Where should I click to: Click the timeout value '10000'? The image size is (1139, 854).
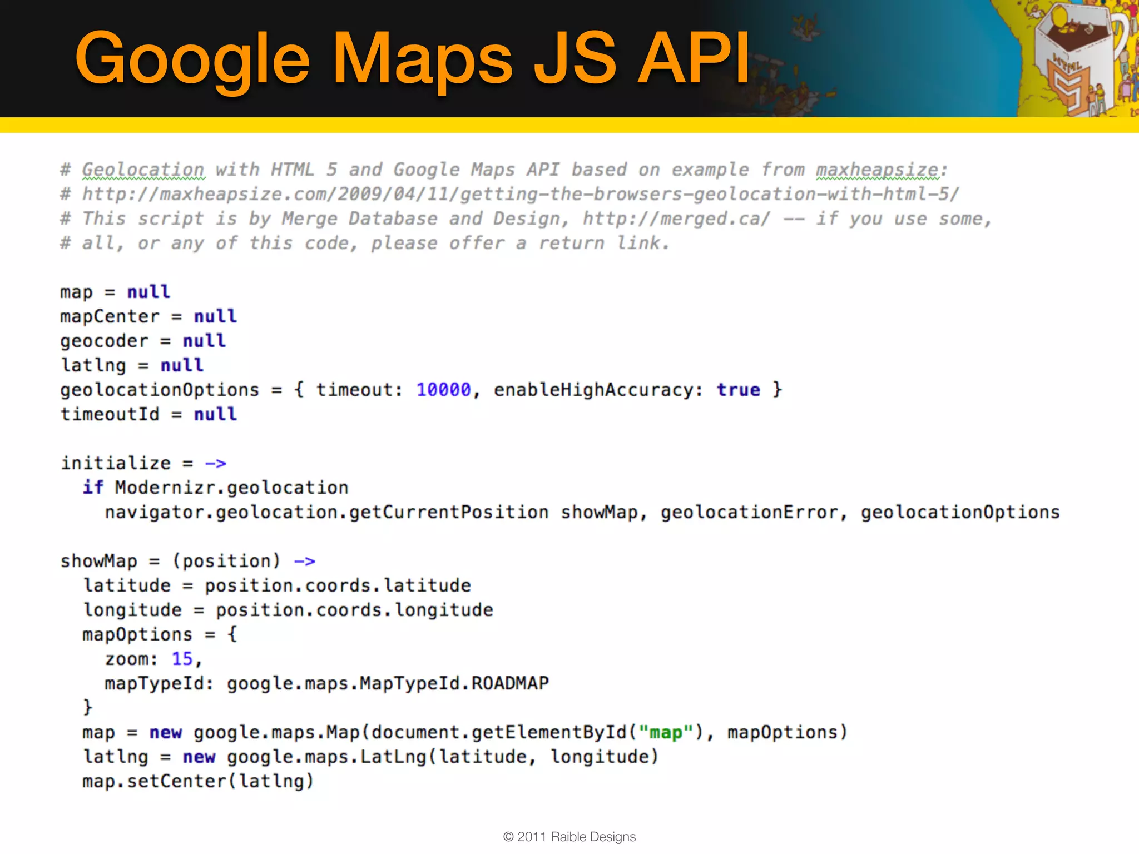[x=444, y=390]
